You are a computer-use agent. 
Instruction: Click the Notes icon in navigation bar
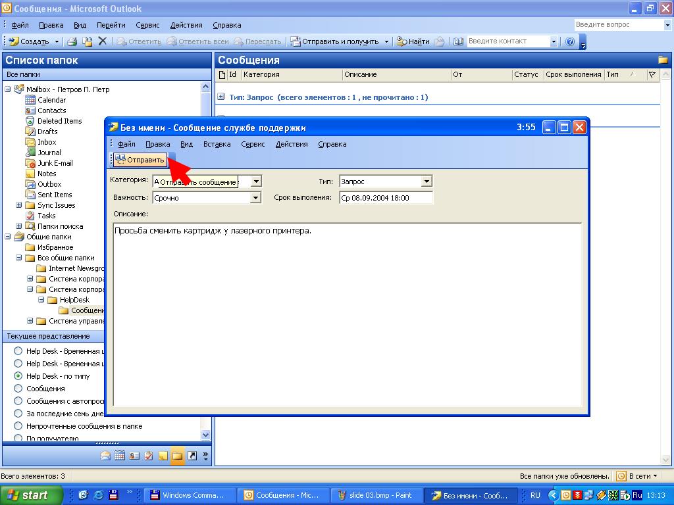[x=163, y=456]
